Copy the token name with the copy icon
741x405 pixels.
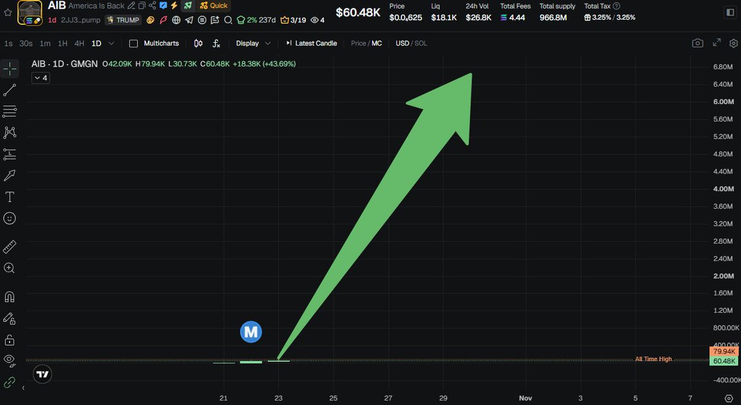click(x=142, y=6)
